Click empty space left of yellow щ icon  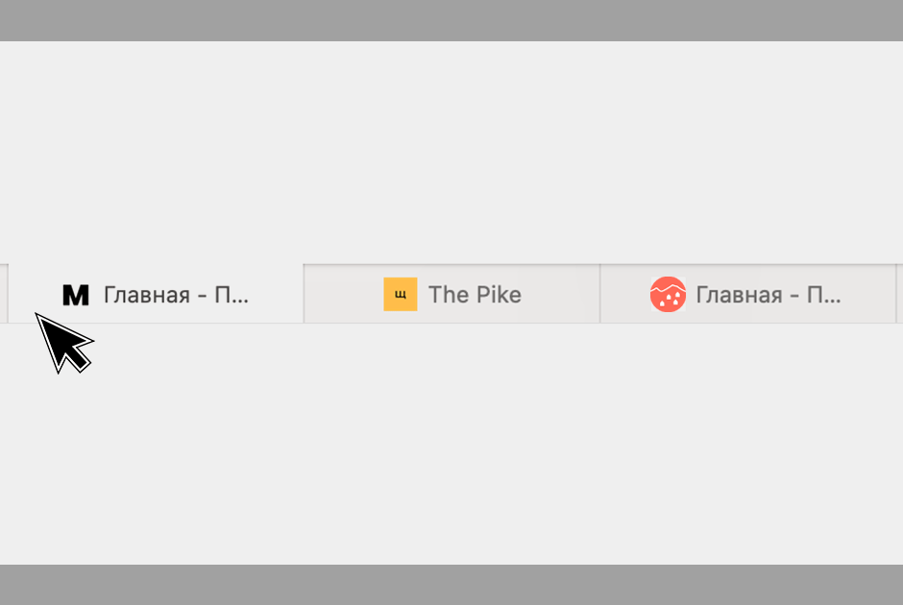point(344,294)
